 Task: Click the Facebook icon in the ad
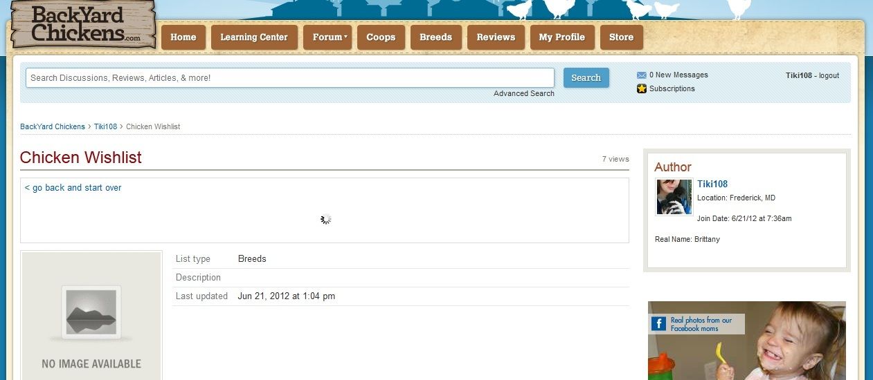658,323
